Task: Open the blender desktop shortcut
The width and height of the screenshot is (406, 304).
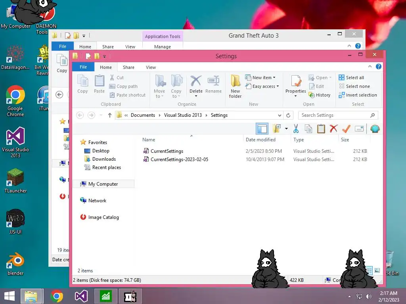Action: click(x=15, y=264)
